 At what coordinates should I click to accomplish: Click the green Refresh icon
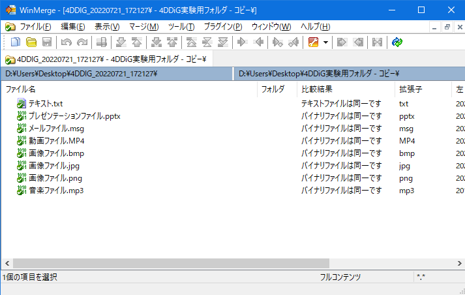[x=397, y=42]
